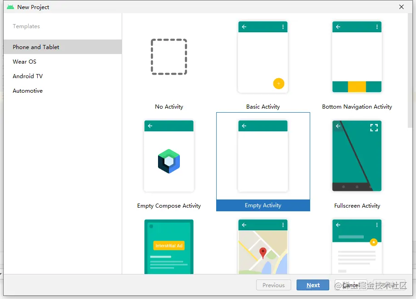Click the Previous button

(273, 285)
